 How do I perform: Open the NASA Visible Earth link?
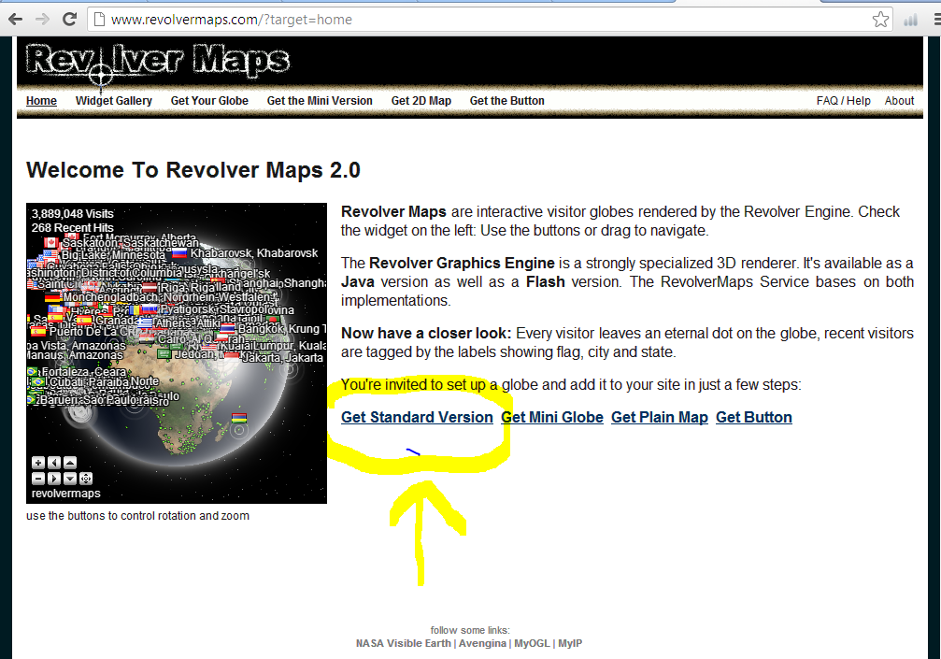[403, 642]
